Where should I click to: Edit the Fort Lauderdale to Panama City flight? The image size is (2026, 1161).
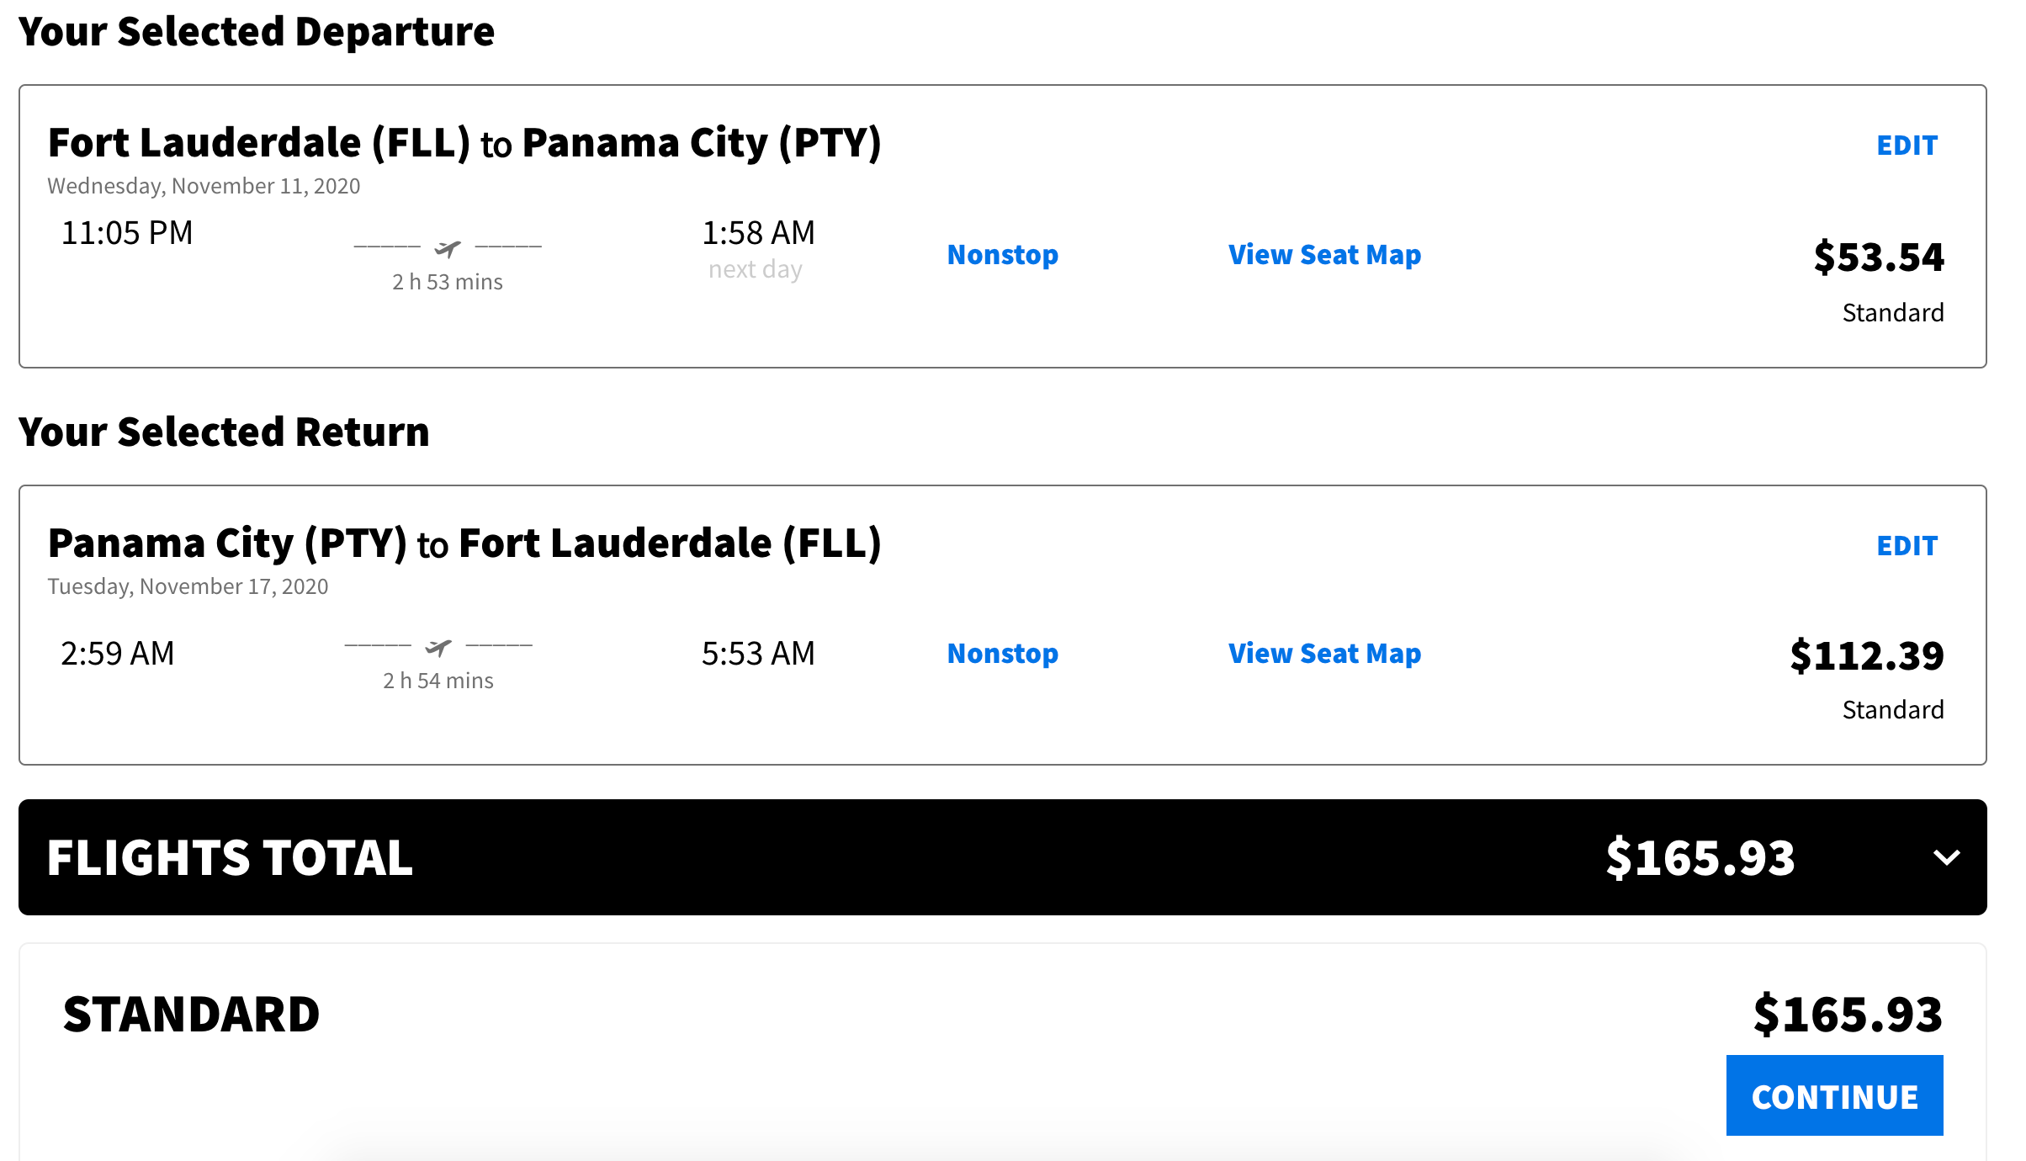click(x=1907, y=146)
